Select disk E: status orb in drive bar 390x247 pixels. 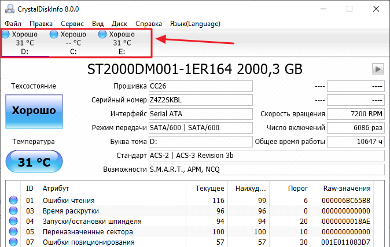(x=103, y=35)
